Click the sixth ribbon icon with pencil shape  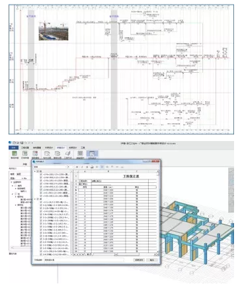(x=68, y=154)
